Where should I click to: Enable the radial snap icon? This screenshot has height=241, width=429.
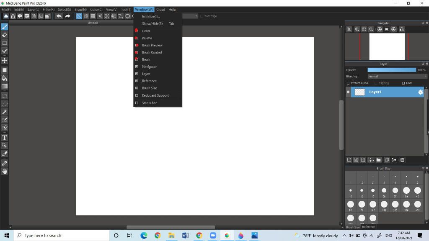107,16
